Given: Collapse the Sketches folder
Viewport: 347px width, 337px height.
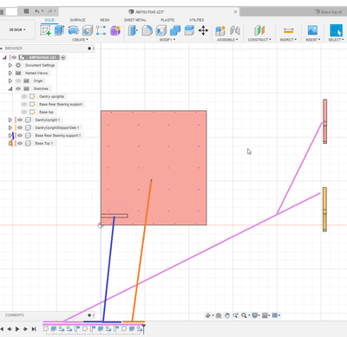Looking at the screenshot, I should tap(10, 88).
